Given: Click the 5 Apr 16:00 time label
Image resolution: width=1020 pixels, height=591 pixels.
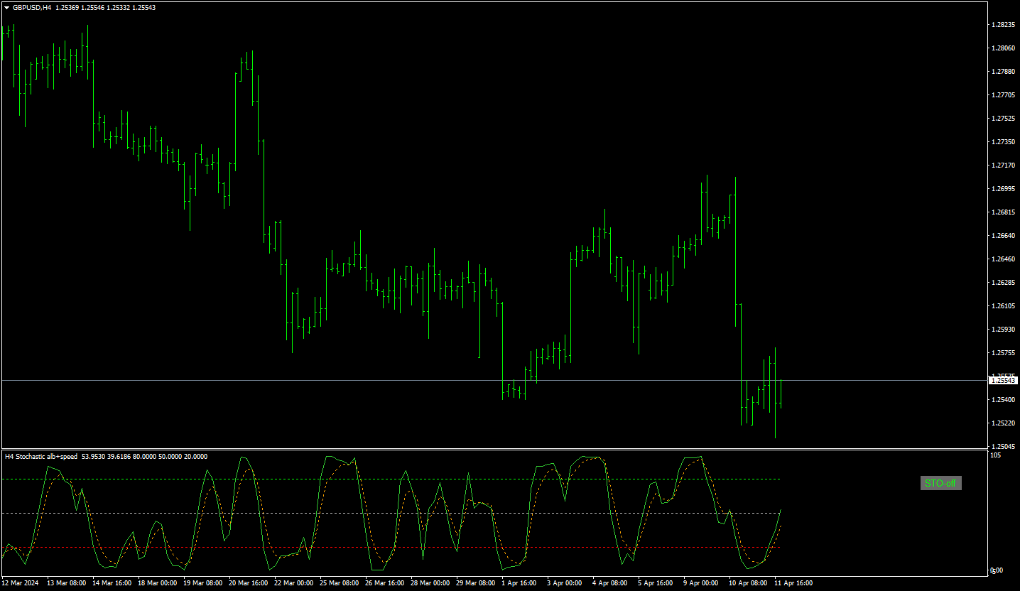Looking at the screenshot, I should tap(656, 583).
